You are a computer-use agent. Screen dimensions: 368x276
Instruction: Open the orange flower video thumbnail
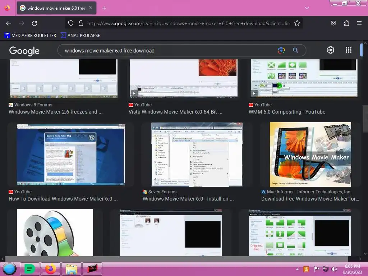click(x=184, y=78)
